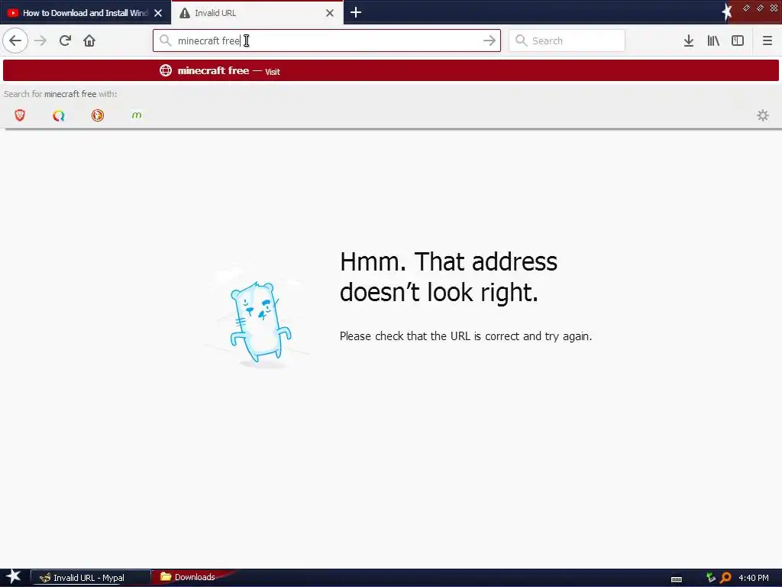This screenshot has height=587, width=782.
Task: Search with DuckDuckGo engine
Action: tap(98, 116)
